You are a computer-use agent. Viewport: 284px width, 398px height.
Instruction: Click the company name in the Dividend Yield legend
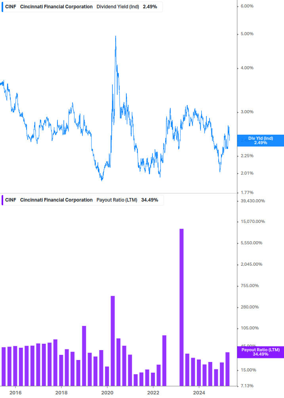(56, 7)
